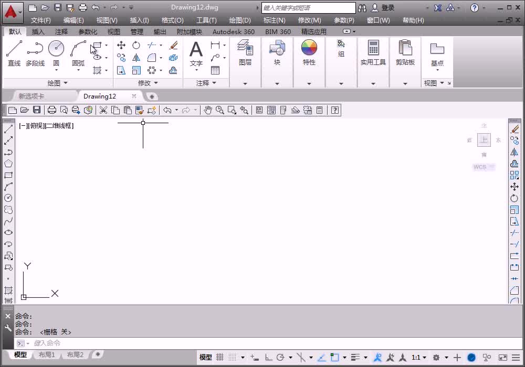Open the 圆 circle options dropdown arrow
Image resolution: width=525 pixels, height=367 pixels.
56,70
